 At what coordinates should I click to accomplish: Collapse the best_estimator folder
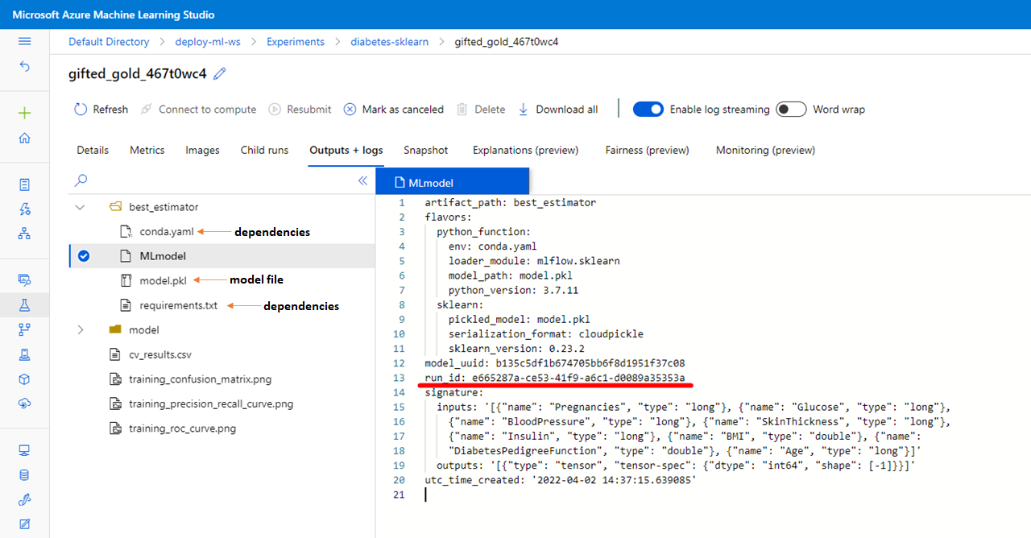coord(80,207)
